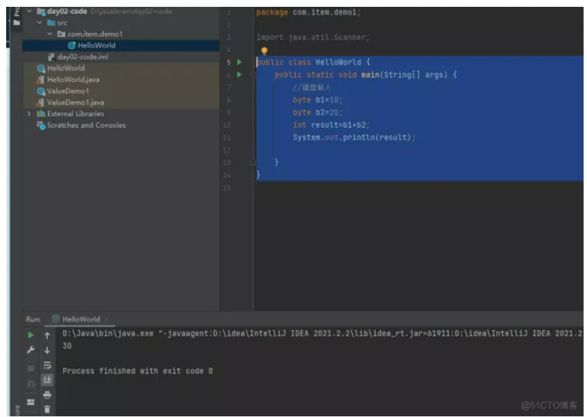
Task: Click the 'int result=b1+b2;' line
Action: 331,125
